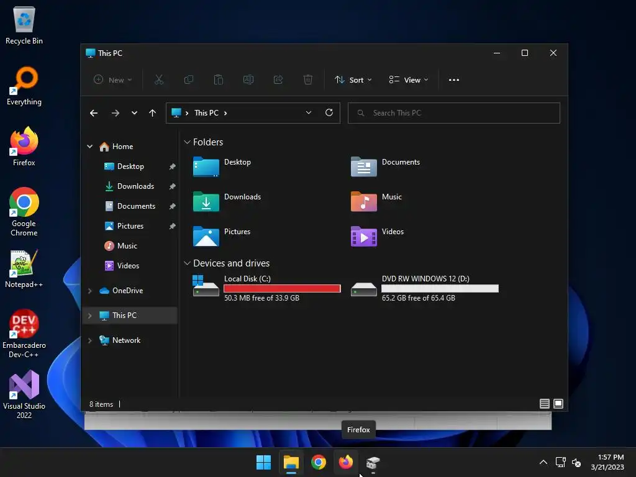
Task: Select the Firefox desktop shortcut
Action: click(24, 147)
